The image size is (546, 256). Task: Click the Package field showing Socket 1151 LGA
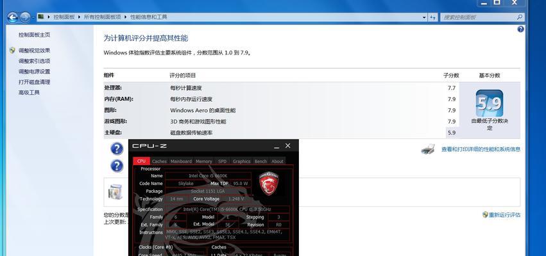(x=208, y=191)
